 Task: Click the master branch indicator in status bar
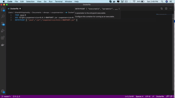point(6,96)
